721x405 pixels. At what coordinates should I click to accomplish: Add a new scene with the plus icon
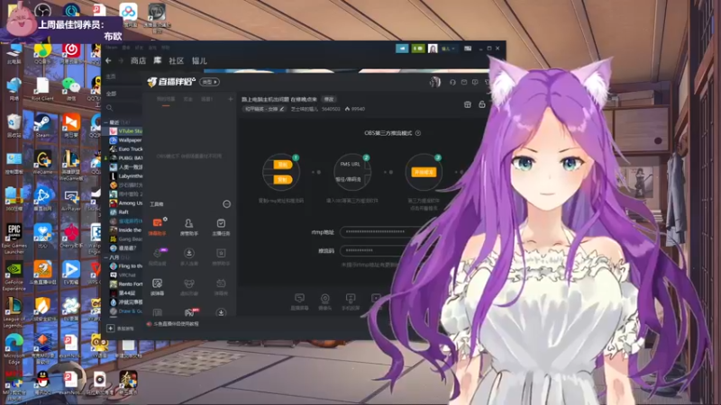click(x=230, y=99)
